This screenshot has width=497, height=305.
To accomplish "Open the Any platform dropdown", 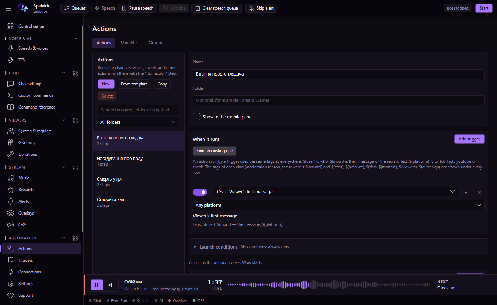I will click(338, 205).
